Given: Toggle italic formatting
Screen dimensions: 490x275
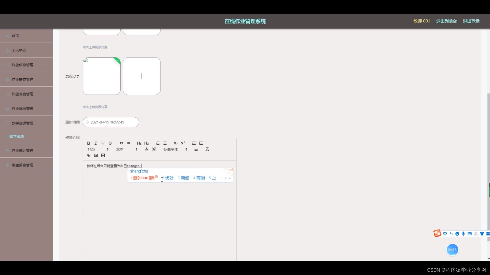Looking at the screenshot, I should [x=96, y=143].
